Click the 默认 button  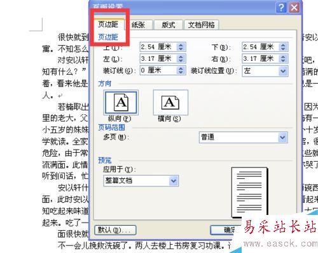point(115,230)
